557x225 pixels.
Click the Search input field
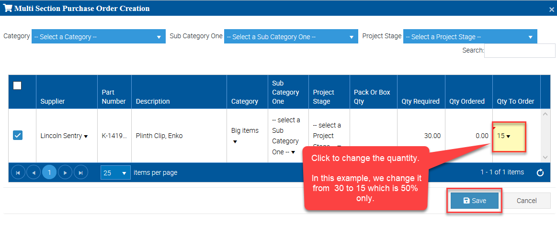pos(519,50)
